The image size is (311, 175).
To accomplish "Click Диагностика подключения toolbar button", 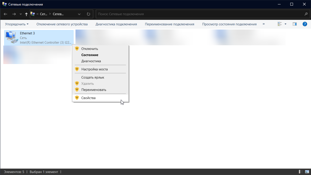I will (x=116, y=24).
